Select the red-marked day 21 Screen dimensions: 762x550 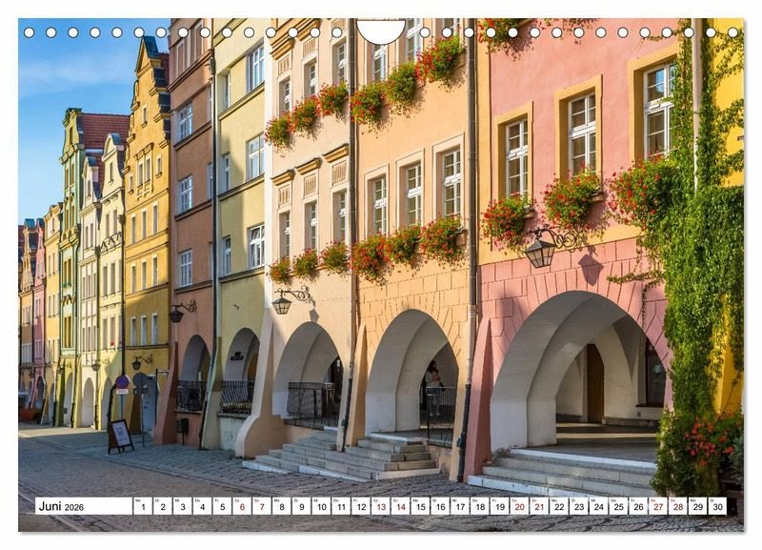tap(539, 506)
